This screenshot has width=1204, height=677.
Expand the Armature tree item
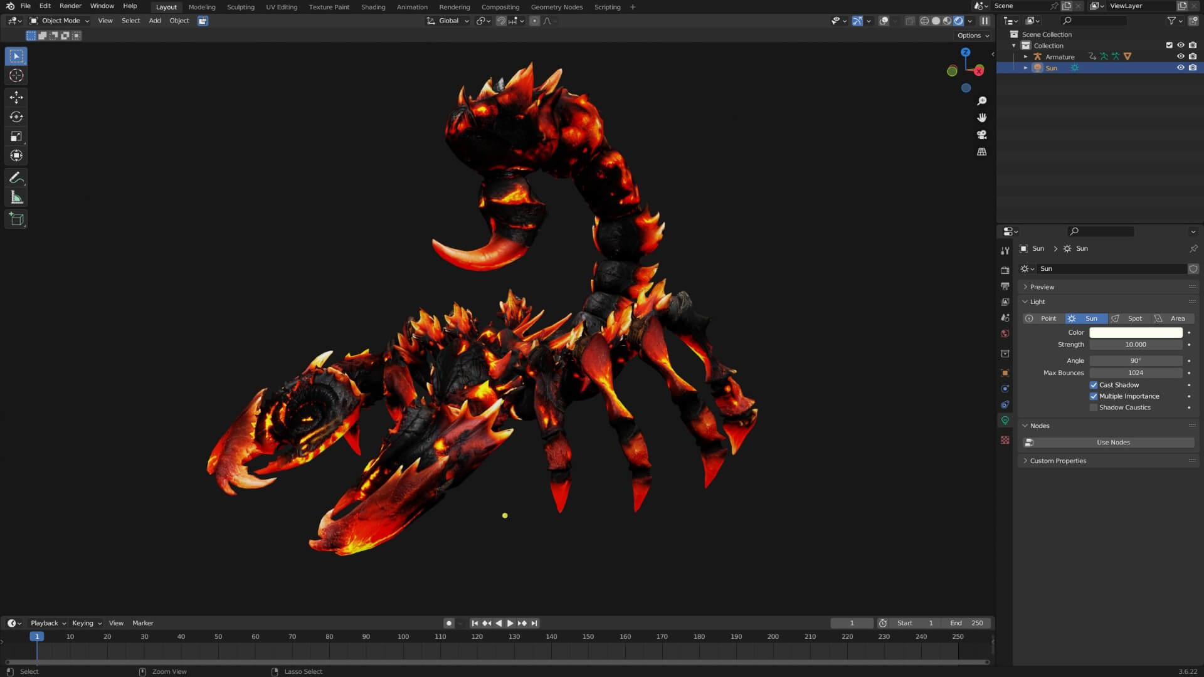tap(1026, 56)
